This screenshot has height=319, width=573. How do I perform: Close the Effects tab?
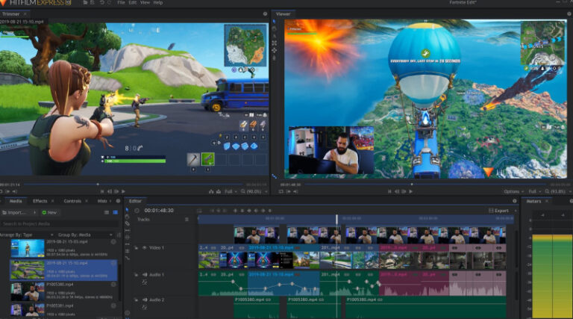[53, 201]
